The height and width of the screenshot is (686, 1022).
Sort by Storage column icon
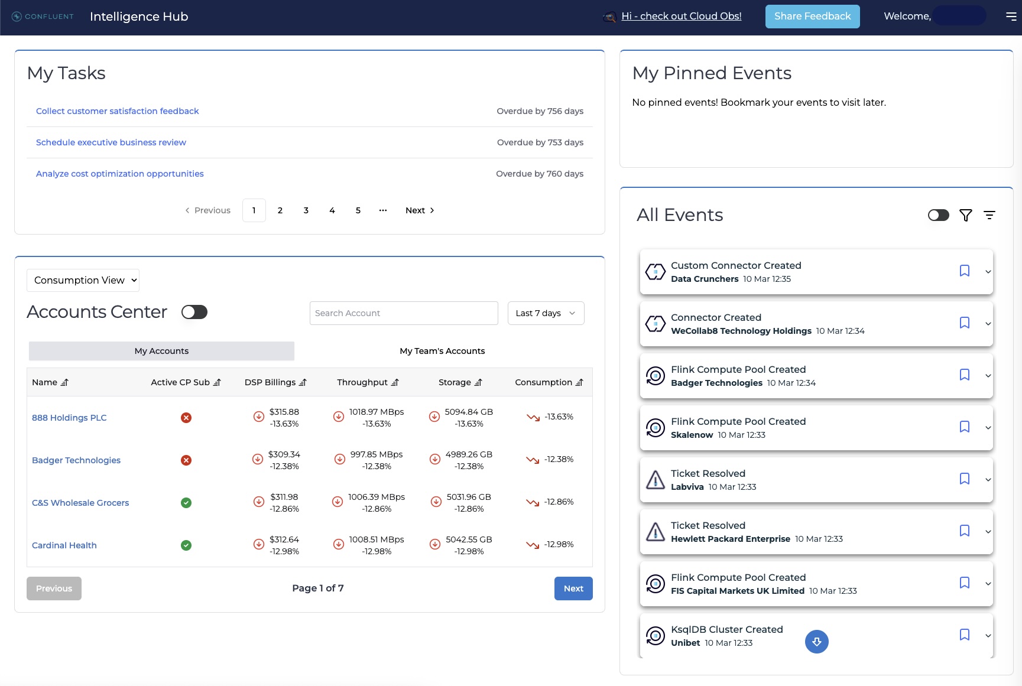[x=478, y=382]
